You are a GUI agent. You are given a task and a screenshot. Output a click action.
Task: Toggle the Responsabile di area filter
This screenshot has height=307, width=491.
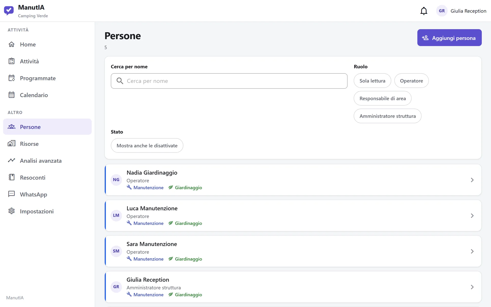[x=383, y=98]
